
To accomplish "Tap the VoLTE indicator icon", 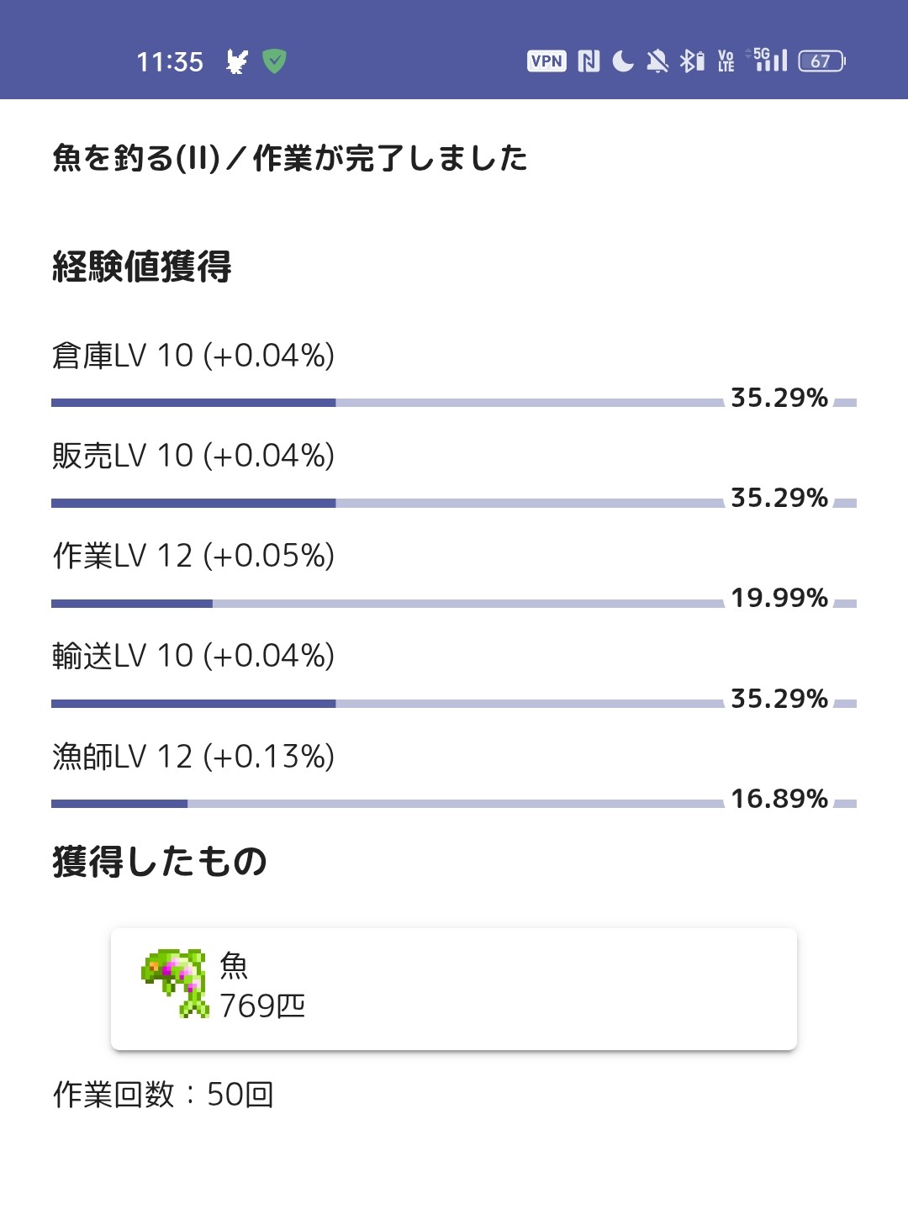I will 726,61.
